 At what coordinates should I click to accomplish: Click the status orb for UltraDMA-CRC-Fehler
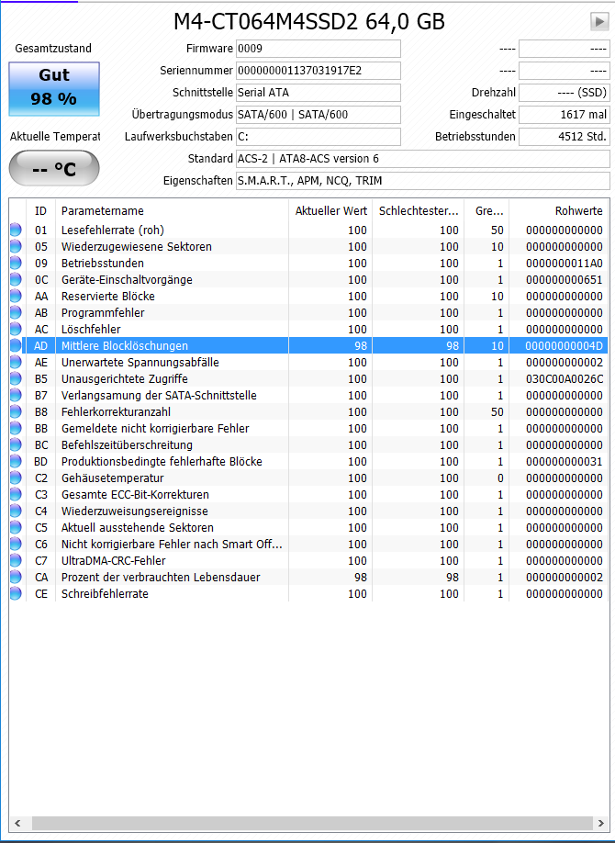(16, 561)
